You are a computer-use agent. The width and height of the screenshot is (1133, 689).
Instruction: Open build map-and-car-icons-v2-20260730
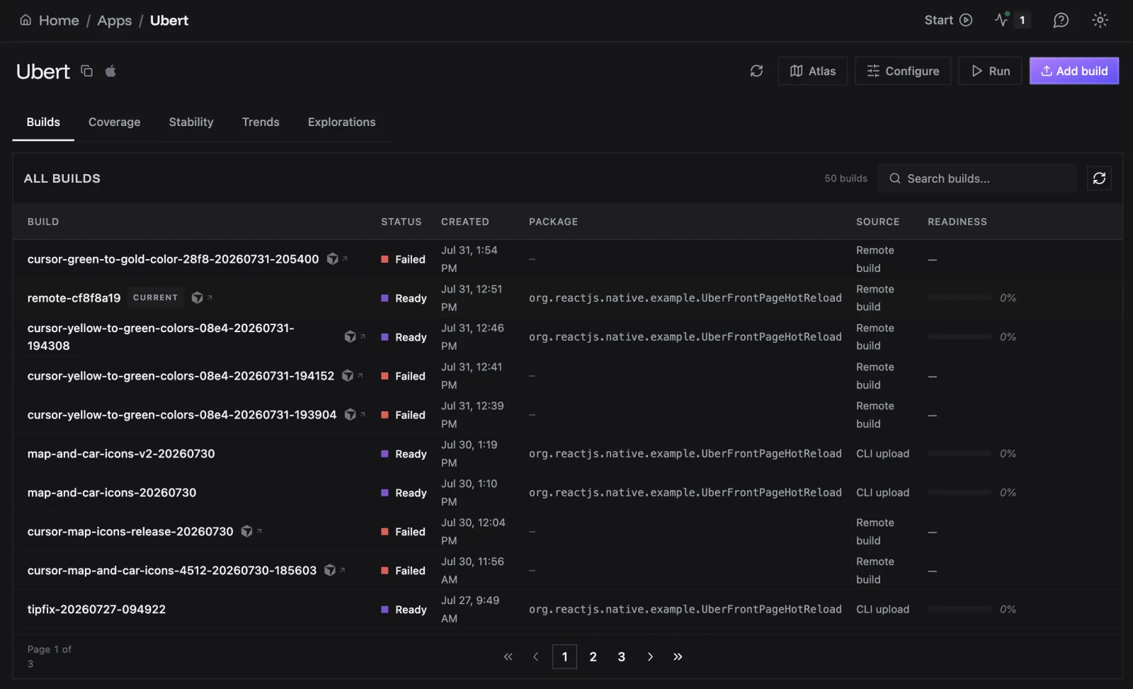pyautogui.click(x=121, y=454)
